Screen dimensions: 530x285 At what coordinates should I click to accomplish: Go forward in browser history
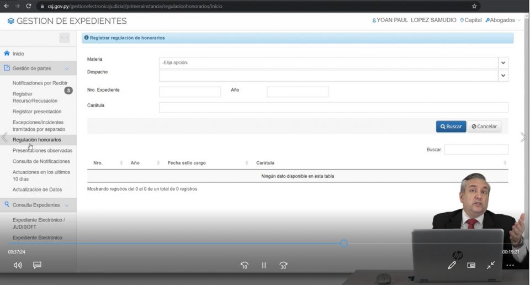click(18, 6)
